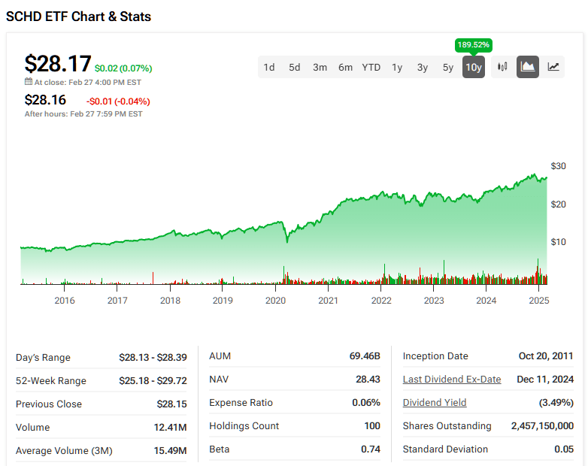Click the -$0.01 (-0.04%) after-hours change
Screen dimensions: 588x466
(118, 101)
